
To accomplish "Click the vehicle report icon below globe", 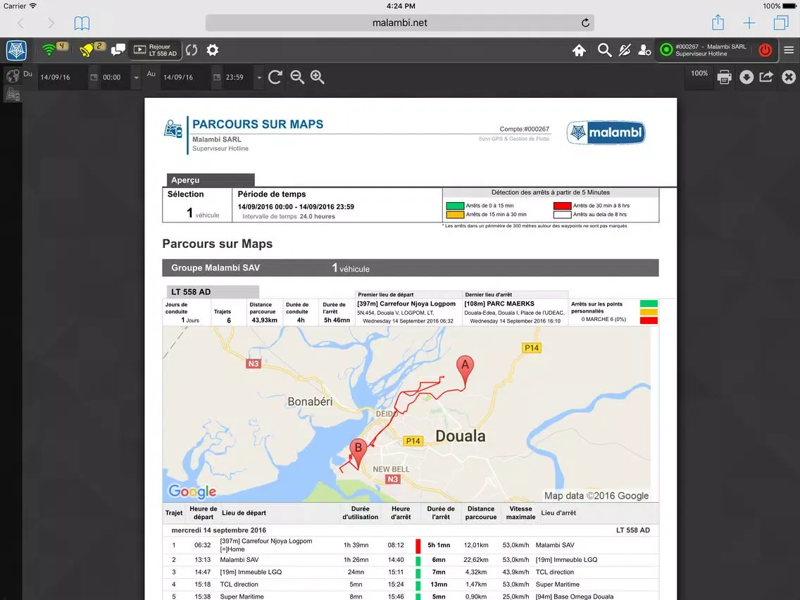I will (13, 94).
